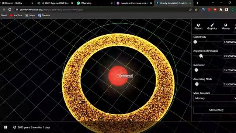This screenshot has height=133, width=236.
Task: Click the 'Mass Template' label
Action: pos(202,93)
